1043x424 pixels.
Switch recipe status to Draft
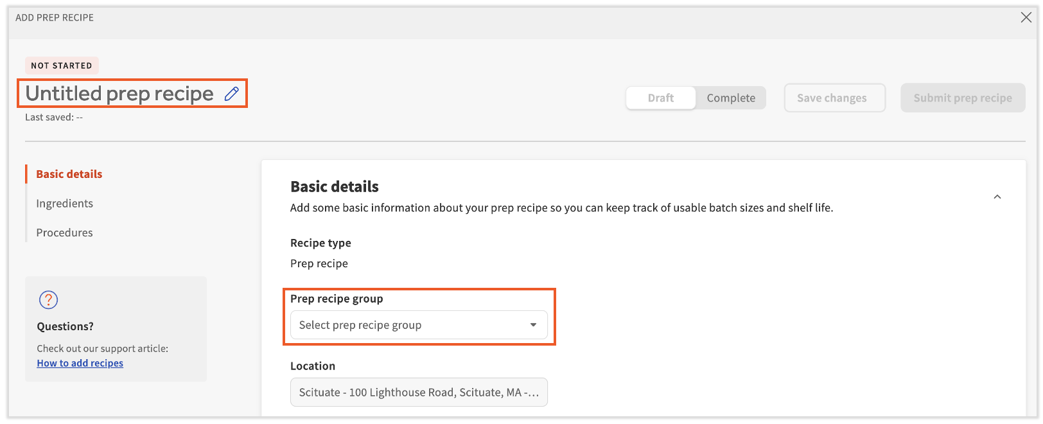[x=660, y=98]
